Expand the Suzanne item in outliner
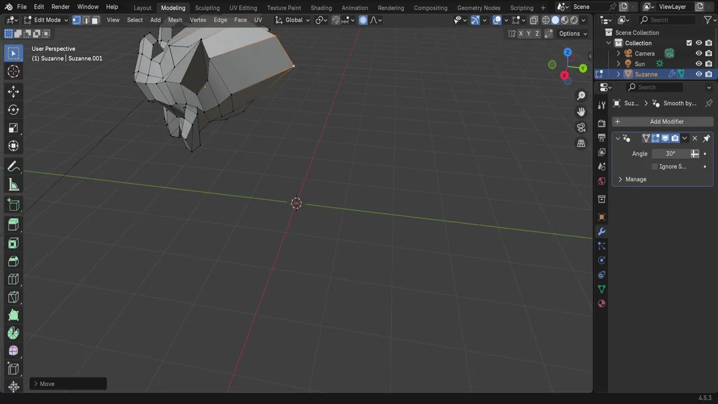The image size is (718, 404). point(619,74)
